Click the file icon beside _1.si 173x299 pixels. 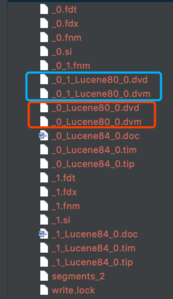(44, 220)
